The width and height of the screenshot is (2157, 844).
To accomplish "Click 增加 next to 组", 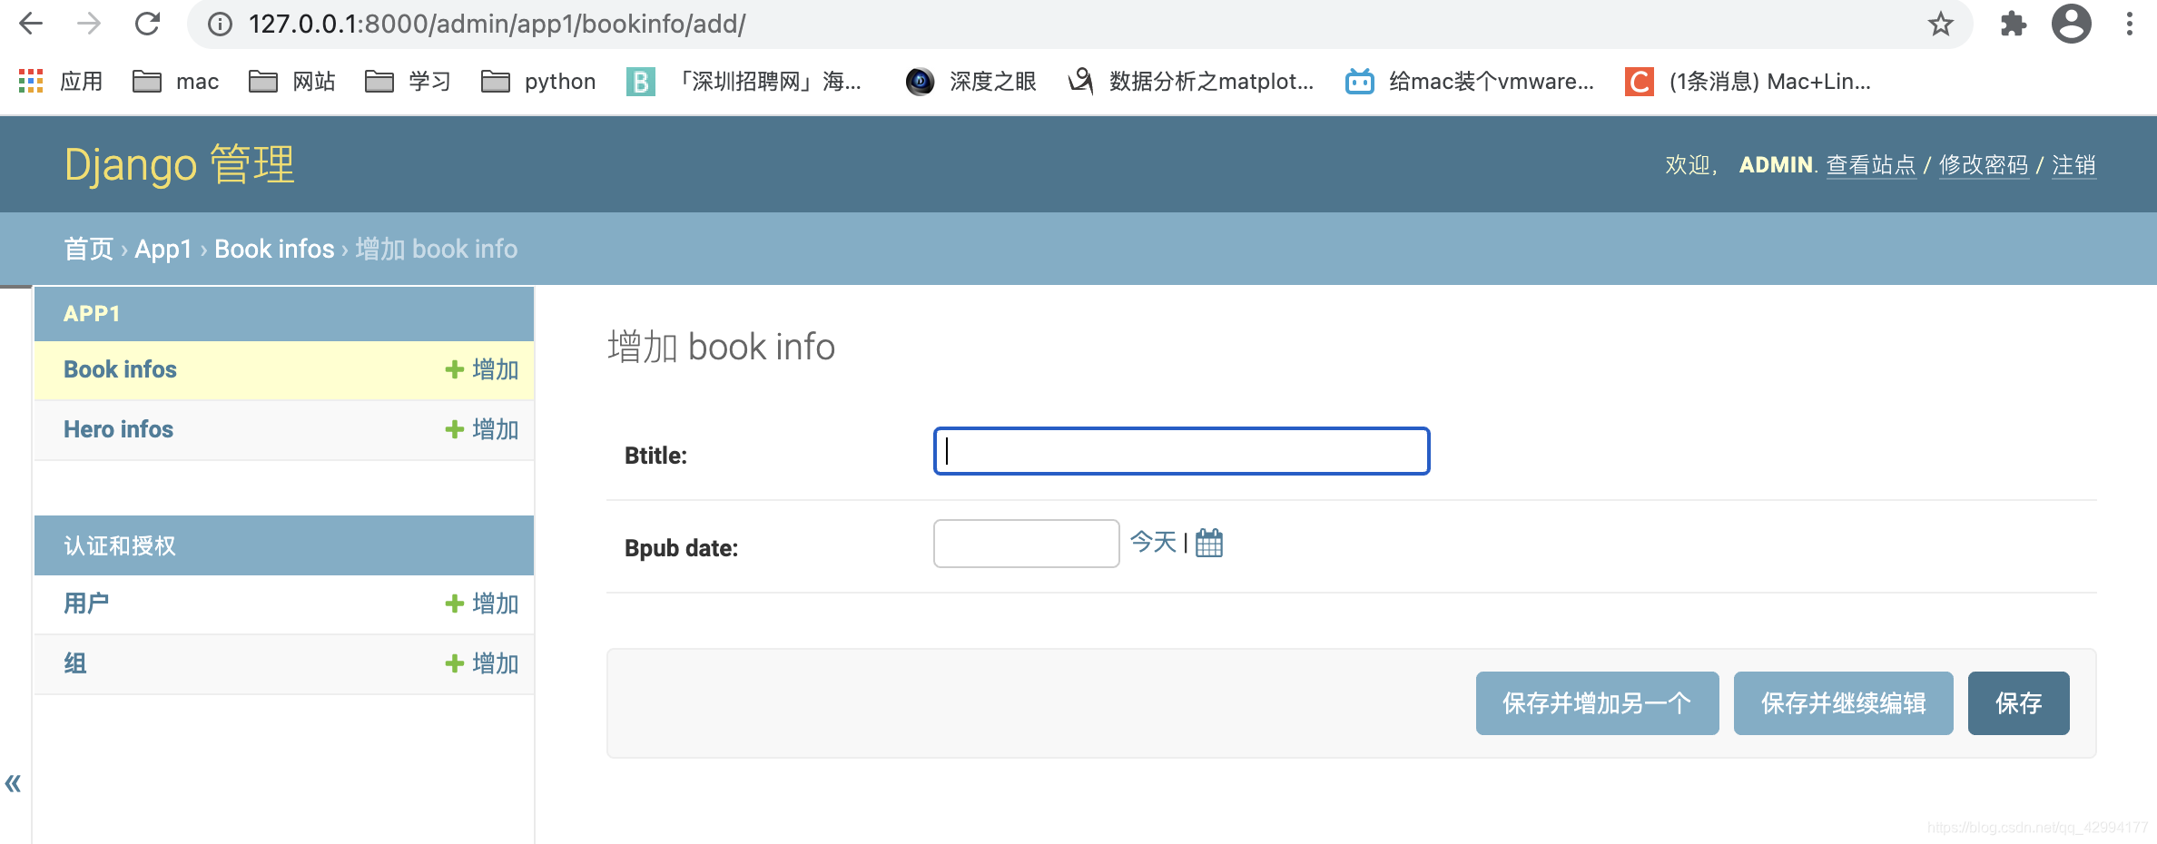I will click(482, 663).
